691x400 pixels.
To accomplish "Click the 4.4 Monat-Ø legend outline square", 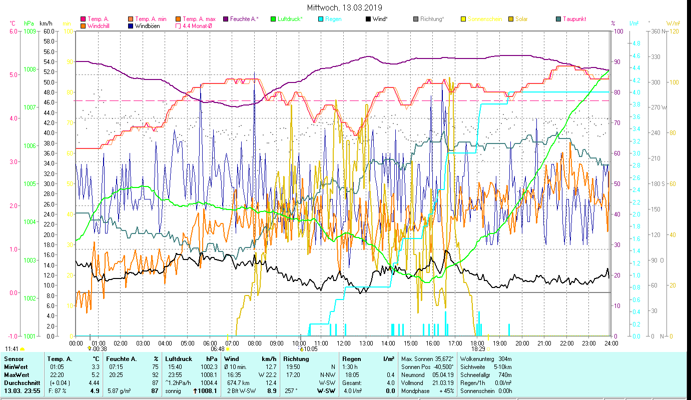I will 177,25.
